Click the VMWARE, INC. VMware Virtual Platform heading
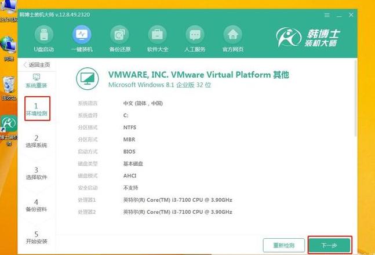 pyautogui.click(x=198, y=75)
